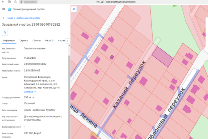Screen dimensions: 208x139
Task: Open the hamburger menu of the portal
Action: [4, 9]
